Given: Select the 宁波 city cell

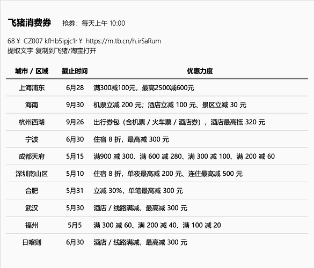Looking at the screenshot, I should pos(32,139).
